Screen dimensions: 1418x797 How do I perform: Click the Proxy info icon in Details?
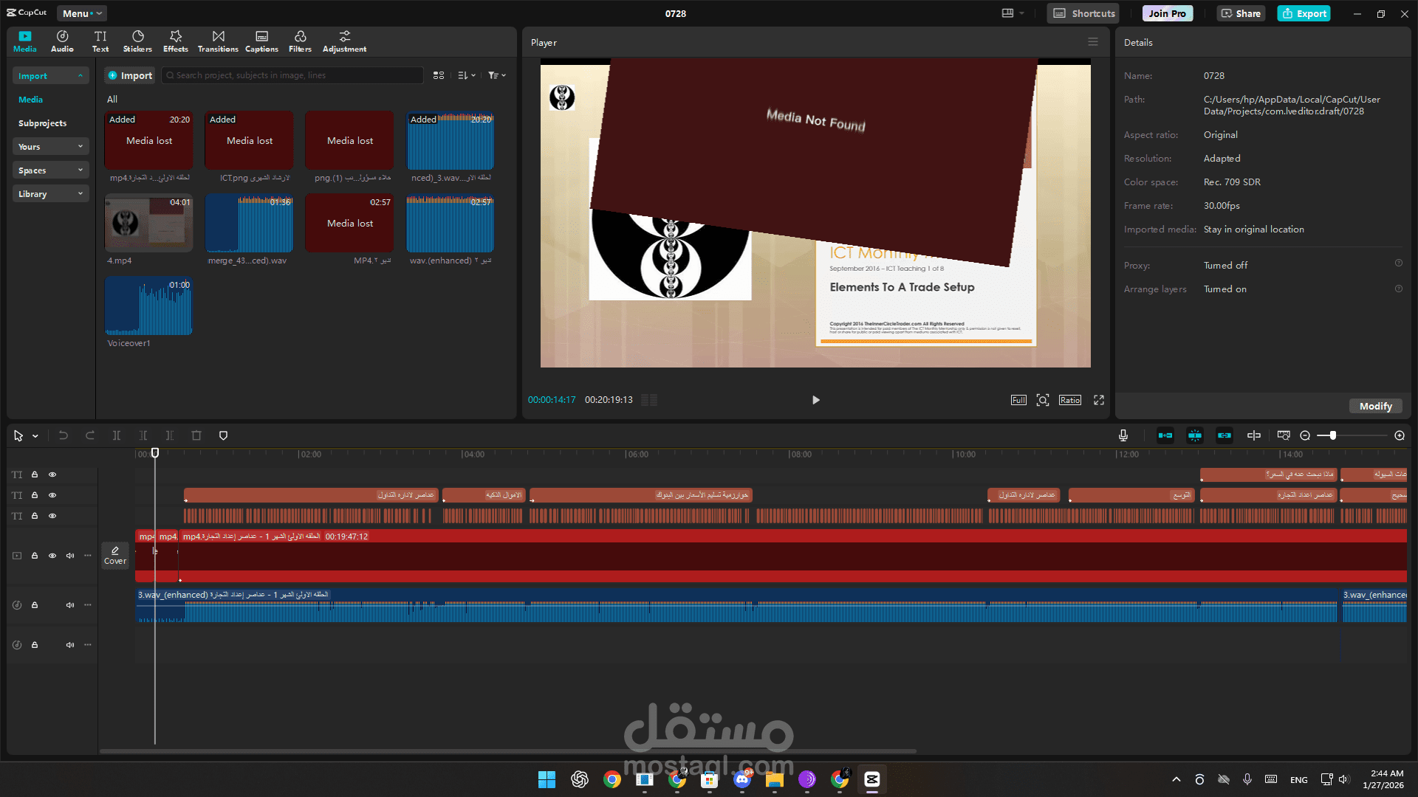tap(1399, 263)
